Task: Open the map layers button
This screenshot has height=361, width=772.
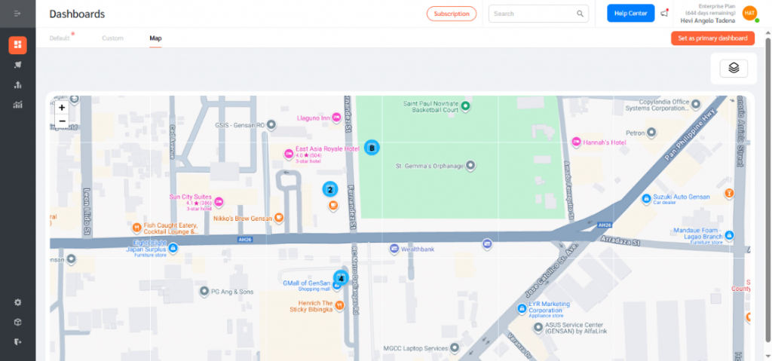Action: (x=734, y=69)
